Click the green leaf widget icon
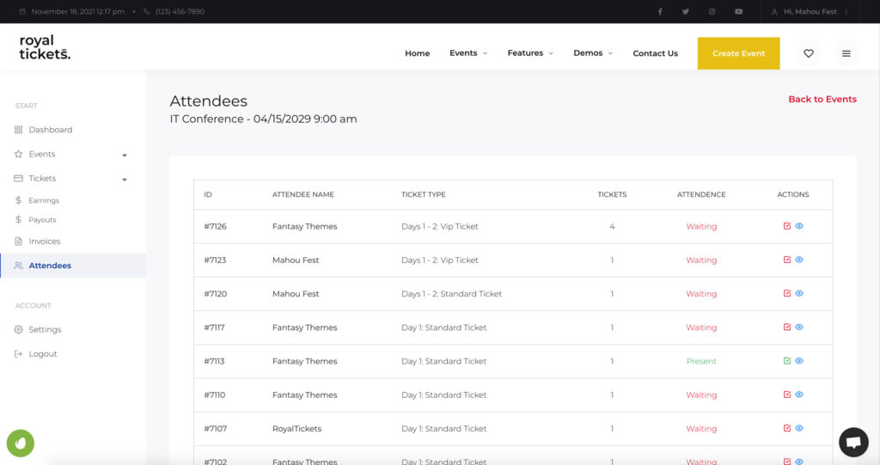880x465 pixels. point(21,444)
